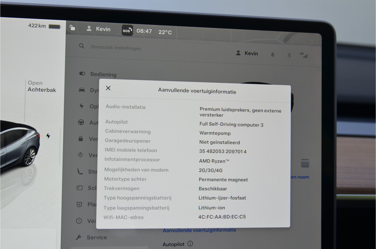
Task: Tap the charge port lightning icon near car
Action: [48, 136]
